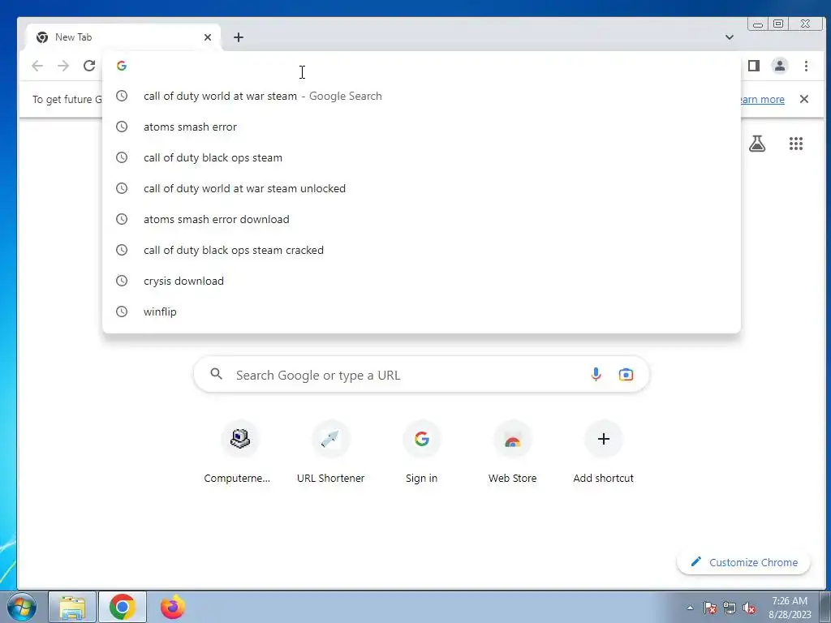Pick 'call of duty black ops steam cracked'

421,250
